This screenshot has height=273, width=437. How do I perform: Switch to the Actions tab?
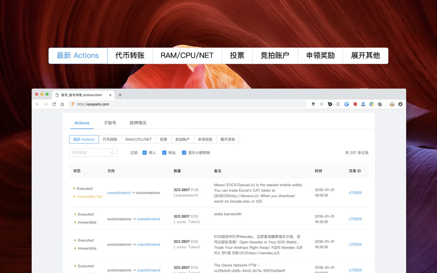coord(82,123)
